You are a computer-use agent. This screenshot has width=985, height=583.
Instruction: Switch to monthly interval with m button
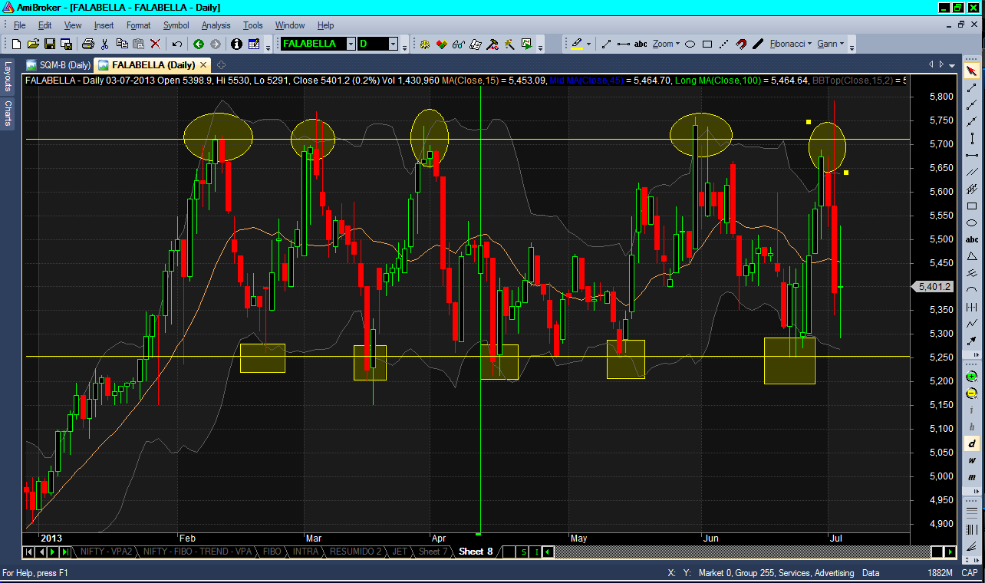(971, 477)
